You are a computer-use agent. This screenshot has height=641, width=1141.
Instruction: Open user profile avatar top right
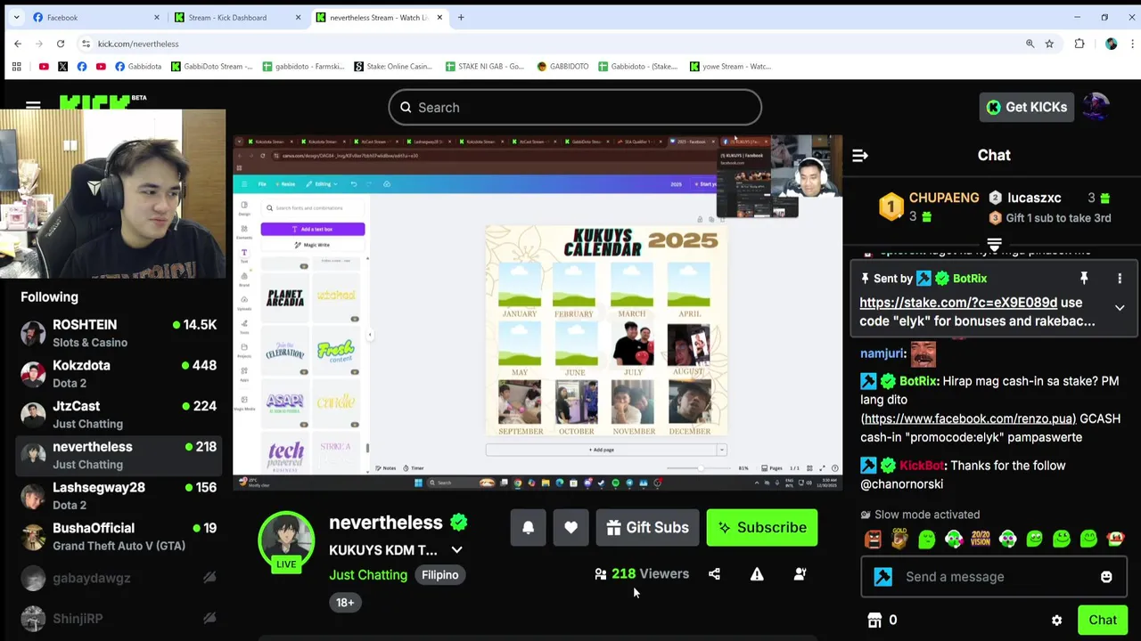(x=1096, y=107)
